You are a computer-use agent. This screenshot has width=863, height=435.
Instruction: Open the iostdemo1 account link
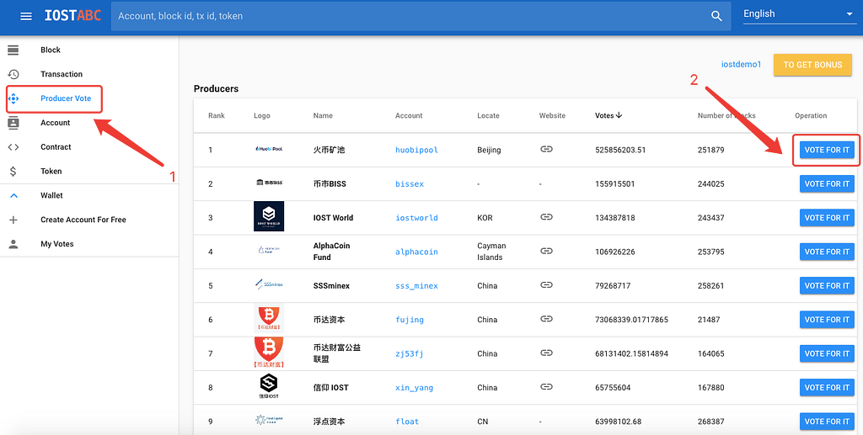click(x=741, y=64)
